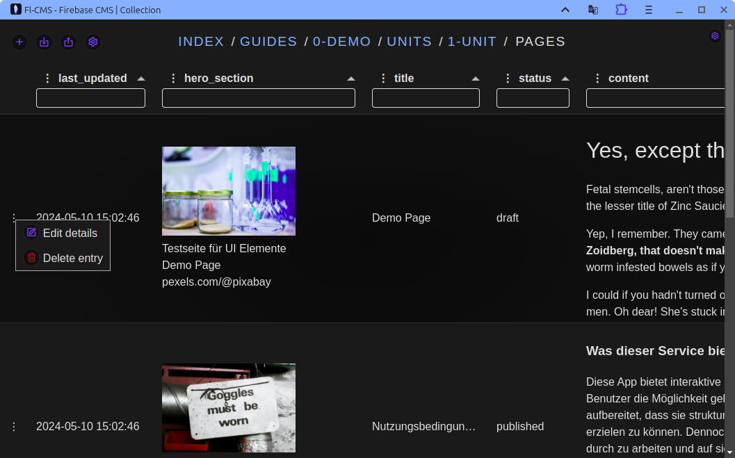Image resolution: width=735 pixels, height=458 pixels.
Task: Click the three-dot menu on the Demo Page row
Action: pyautogui.click(x=14, y=218)
